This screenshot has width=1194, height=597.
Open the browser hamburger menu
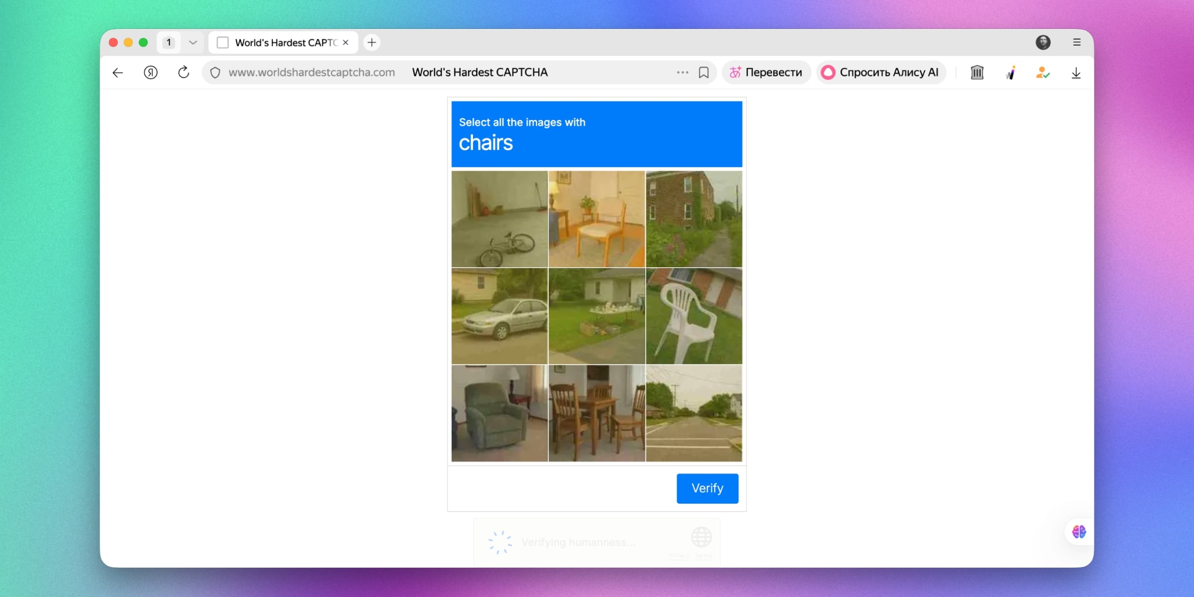coord(1077,42)
